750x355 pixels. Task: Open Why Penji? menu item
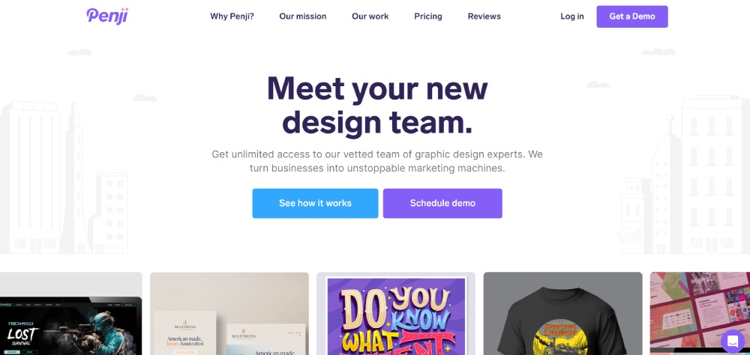(x=232, y=16)
